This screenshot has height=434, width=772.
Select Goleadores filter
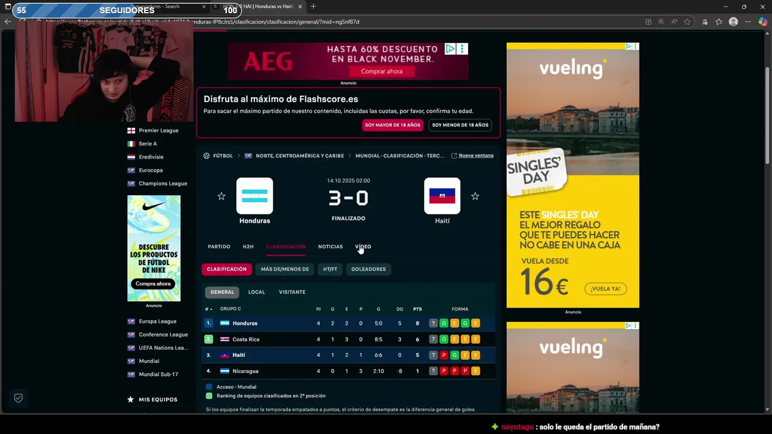point(369,269)
